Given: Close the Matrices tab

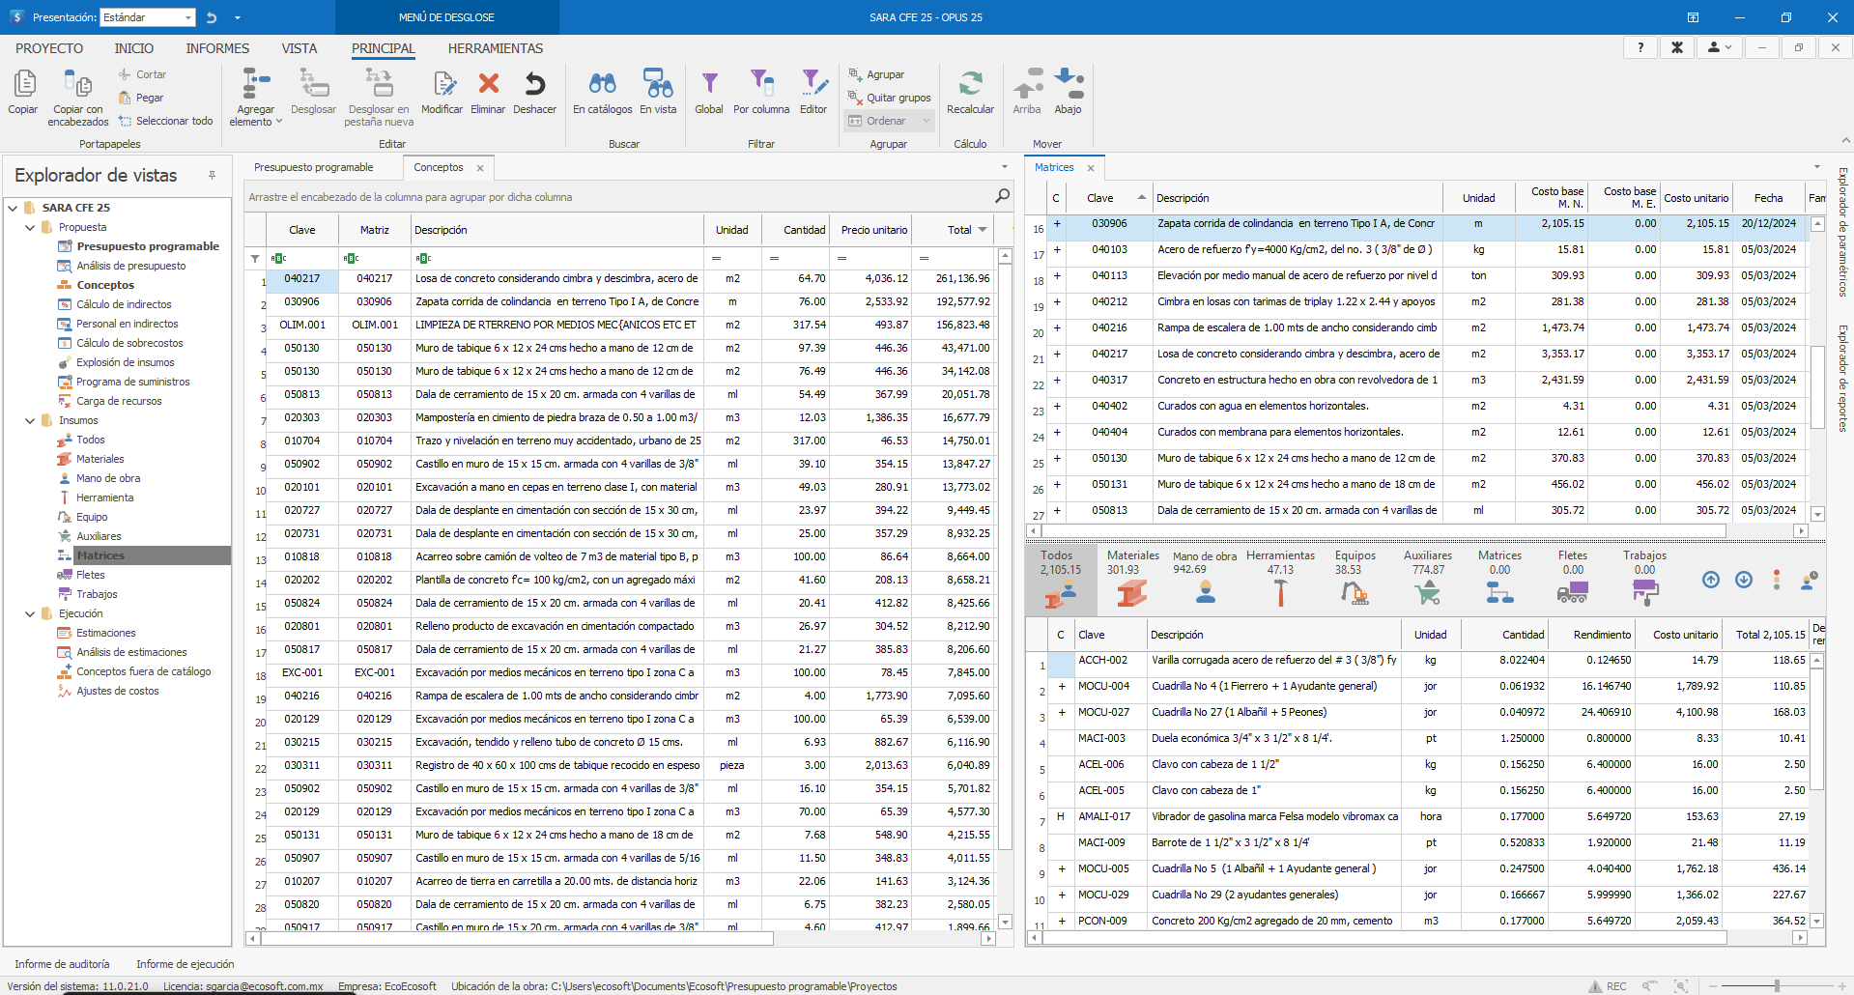Looking at the screenshot, I should [1091, 168].
